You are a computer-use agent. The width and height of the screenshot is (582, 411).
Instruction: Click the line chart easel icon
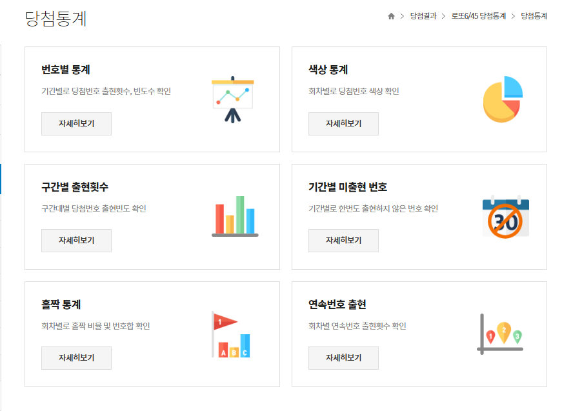[233, 99]
